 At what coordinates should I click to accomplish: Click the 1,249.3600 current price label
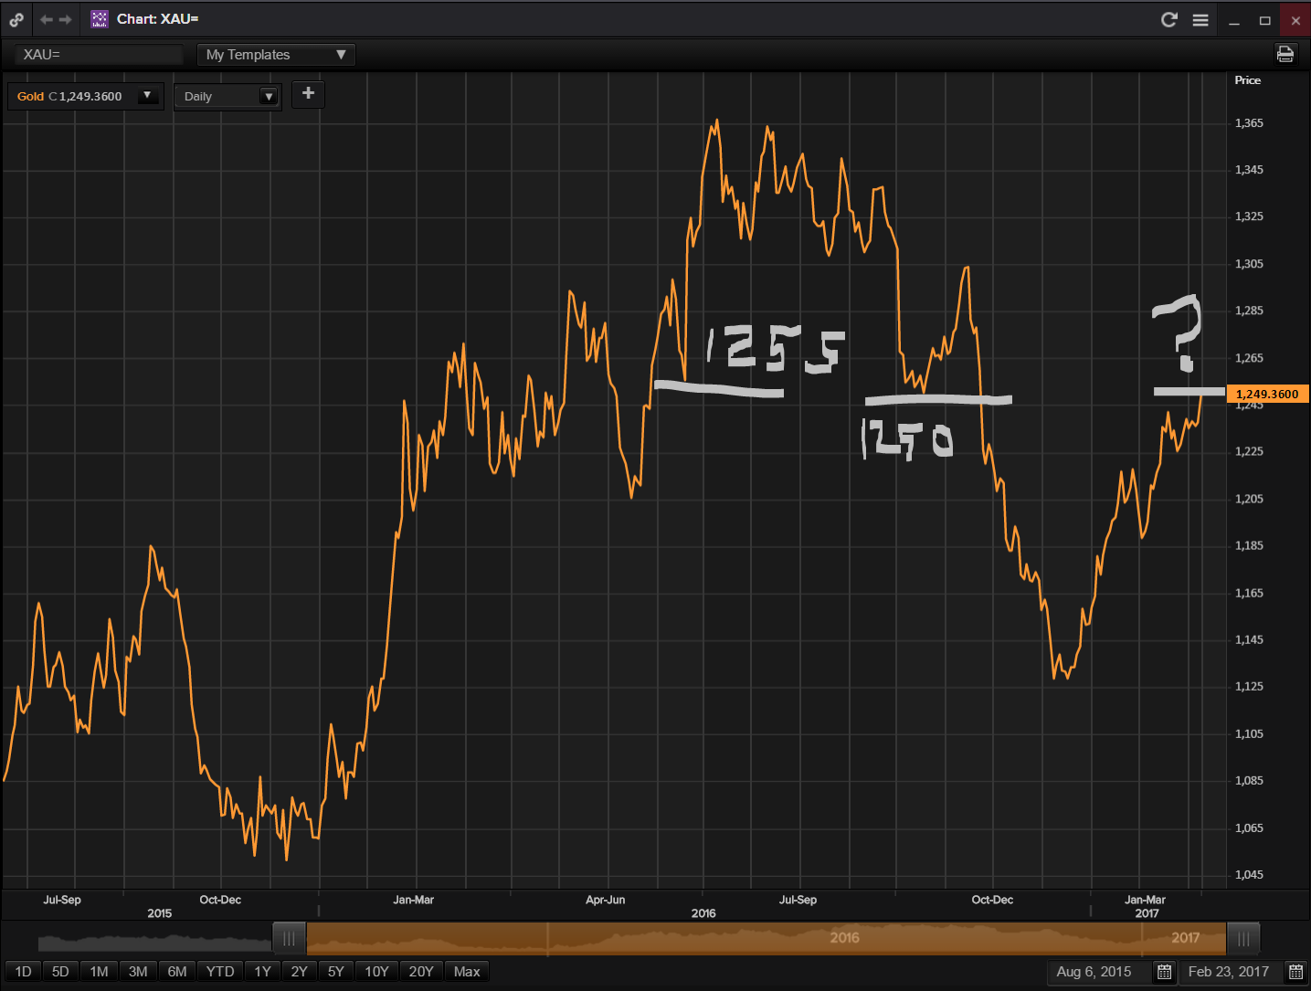[1268, 394]
